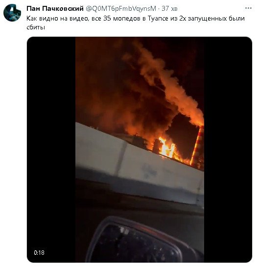257x268 pixels.
Task: Click the @Q0MT6pFmbVqynsM username handle
Action: (x=121, y=8)
